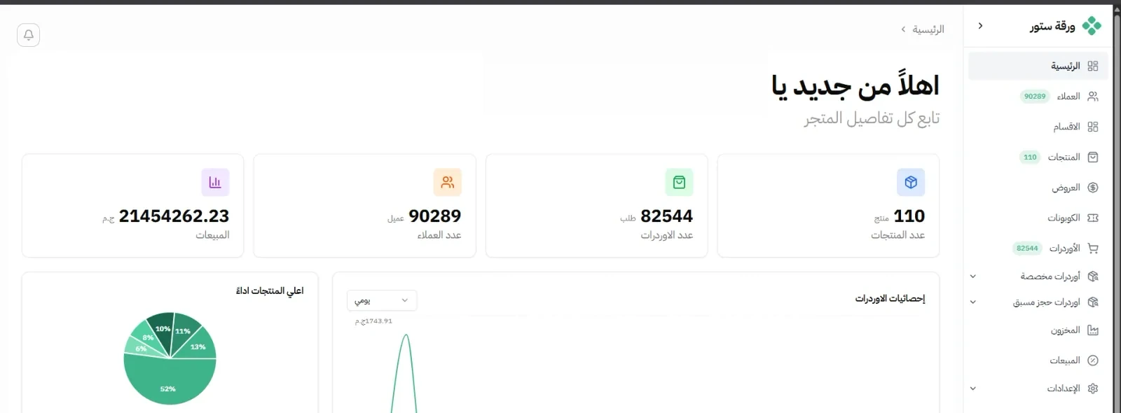This screenshot has height=413, width=1121.
Task: Click the أوردرات مخصصه package icon
Action: 1093,276
